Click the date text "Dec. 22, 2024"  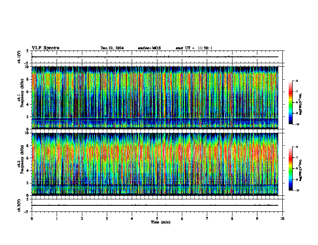click(x=112, y=48)
